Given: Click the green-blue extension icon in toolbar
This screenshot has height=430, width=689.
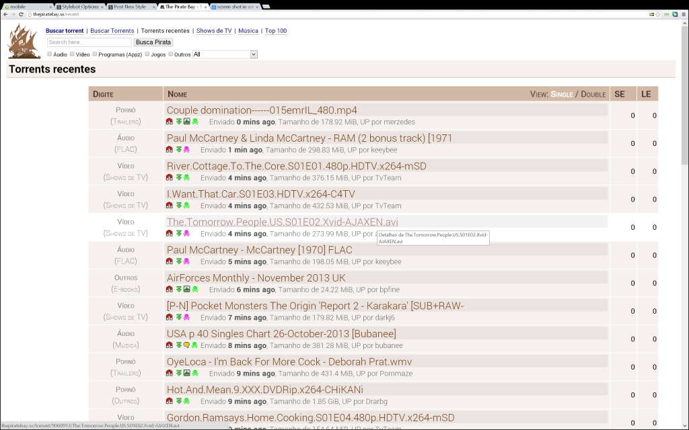Looking at the screenshot, I should coord(676,15).
